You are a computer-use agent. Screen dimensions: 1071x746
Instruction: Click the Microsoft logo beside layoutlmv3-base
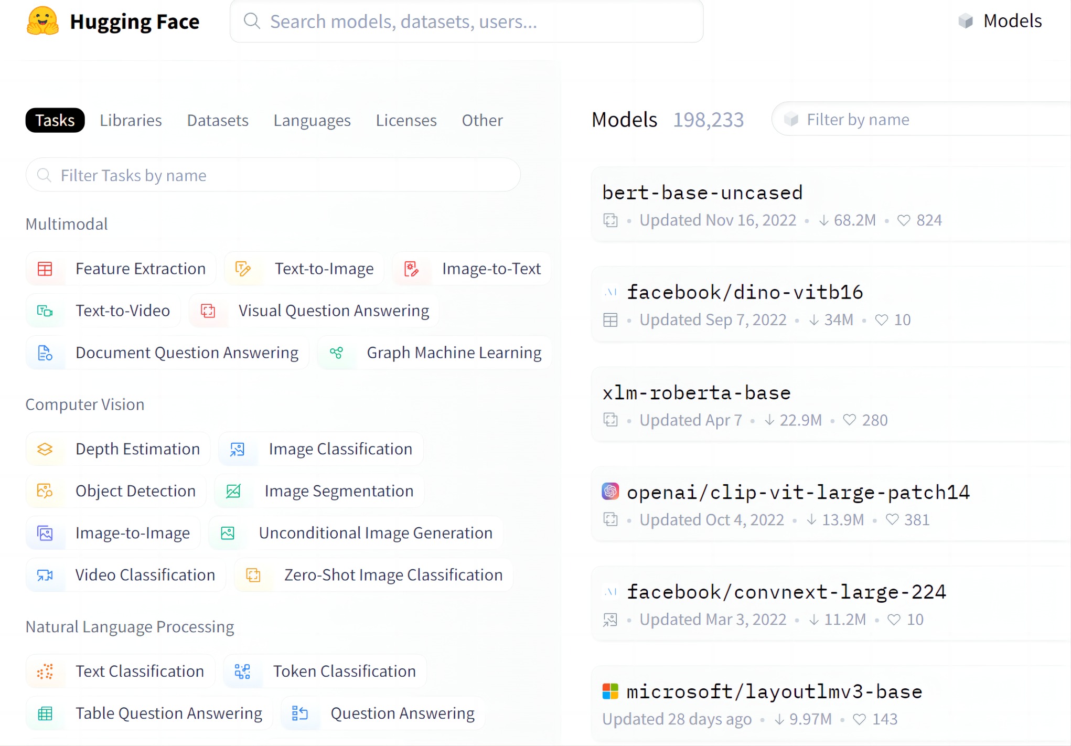click(x=611, y=691)
